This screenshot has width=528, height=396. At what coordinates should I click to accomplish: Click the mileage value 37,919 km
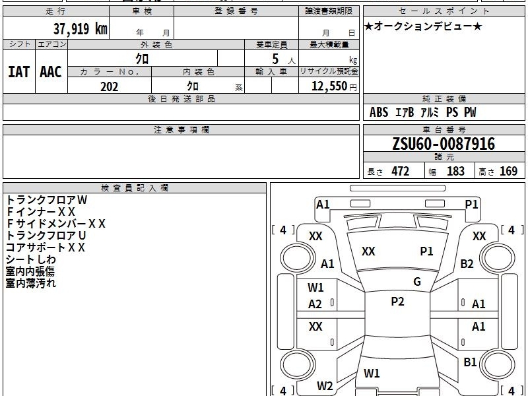tap(80, 28)
